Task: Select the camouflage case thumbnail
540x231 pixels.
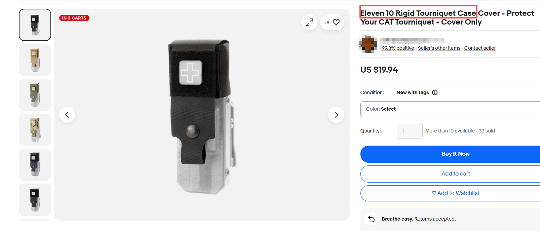Action: (x=35, y=130)
